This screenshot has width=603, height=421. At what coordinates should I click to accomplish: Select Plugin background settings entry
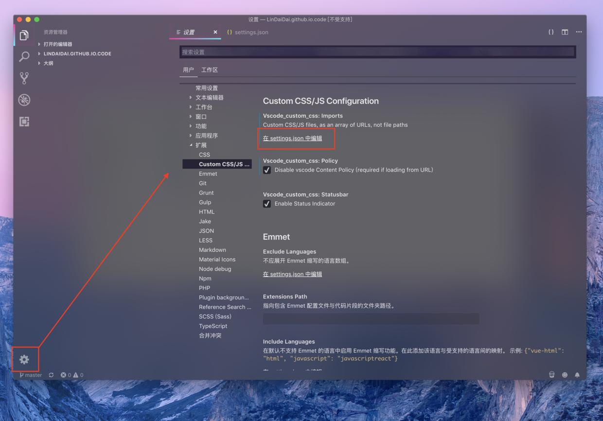(224, 298)
